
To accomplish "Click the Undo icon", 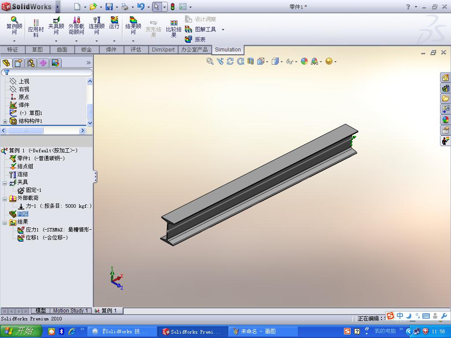I will coord(140,7).
